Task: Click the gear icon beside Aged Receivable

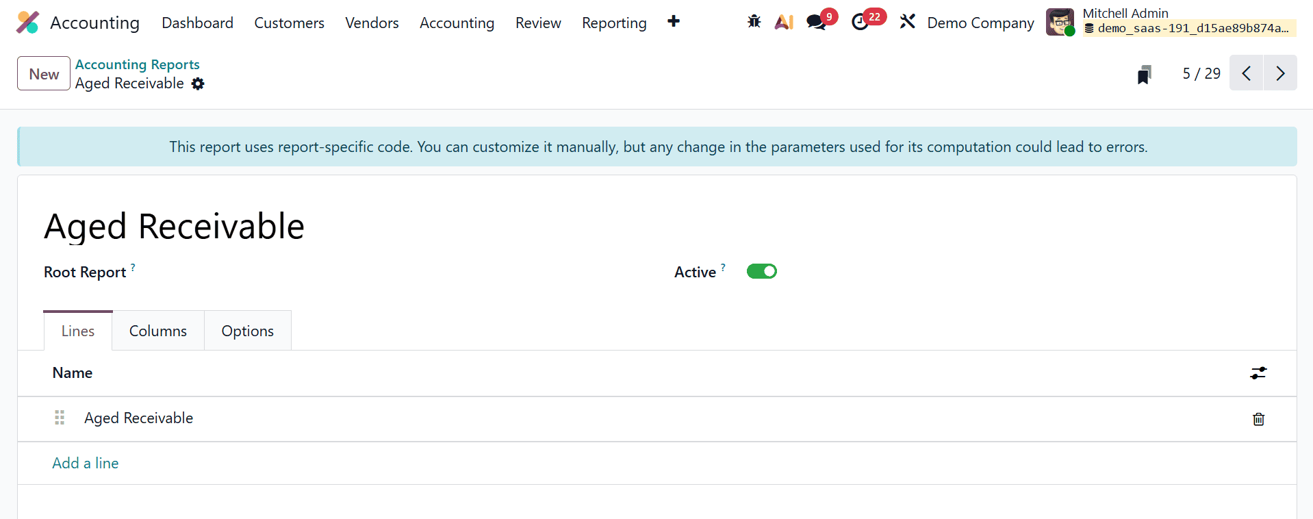Action: coord(198,84)
